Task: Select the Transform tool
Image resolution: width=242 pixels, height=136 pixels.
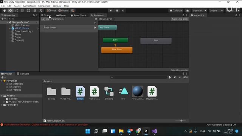Action: [x=34, y=11]
